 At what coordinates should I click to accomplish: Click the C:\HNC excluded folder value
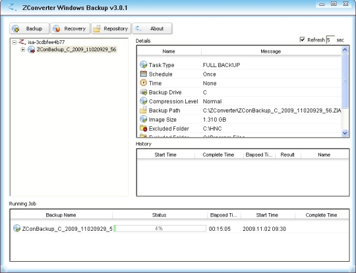pyautogui.click(x=212, y=128)
